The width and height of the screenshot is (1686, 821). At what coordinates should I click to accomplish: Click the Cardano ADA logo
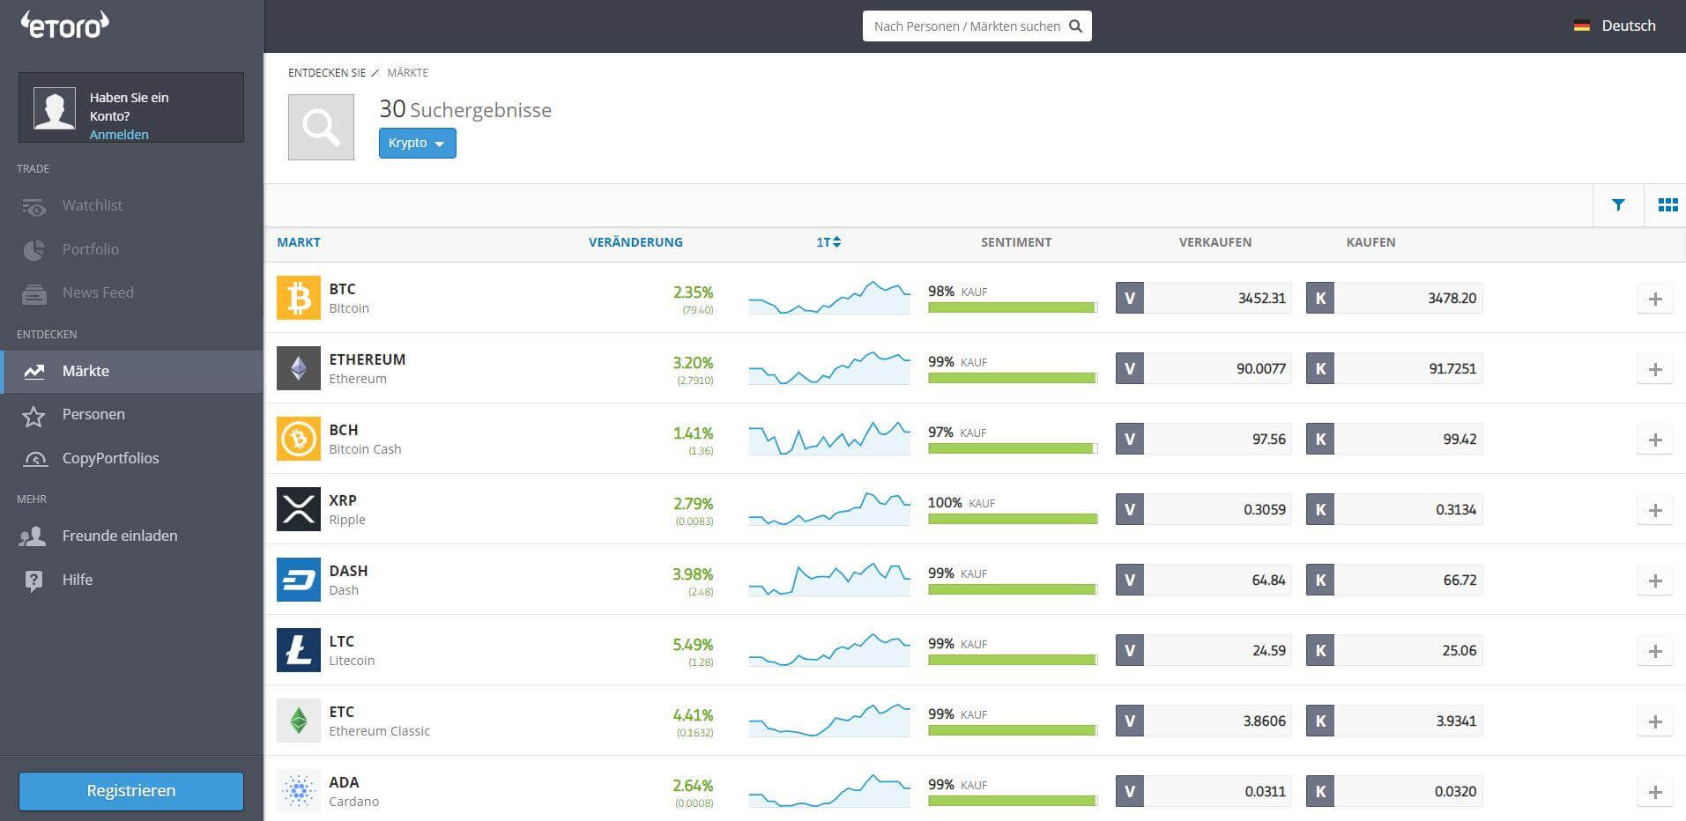(x=299, y=791)
